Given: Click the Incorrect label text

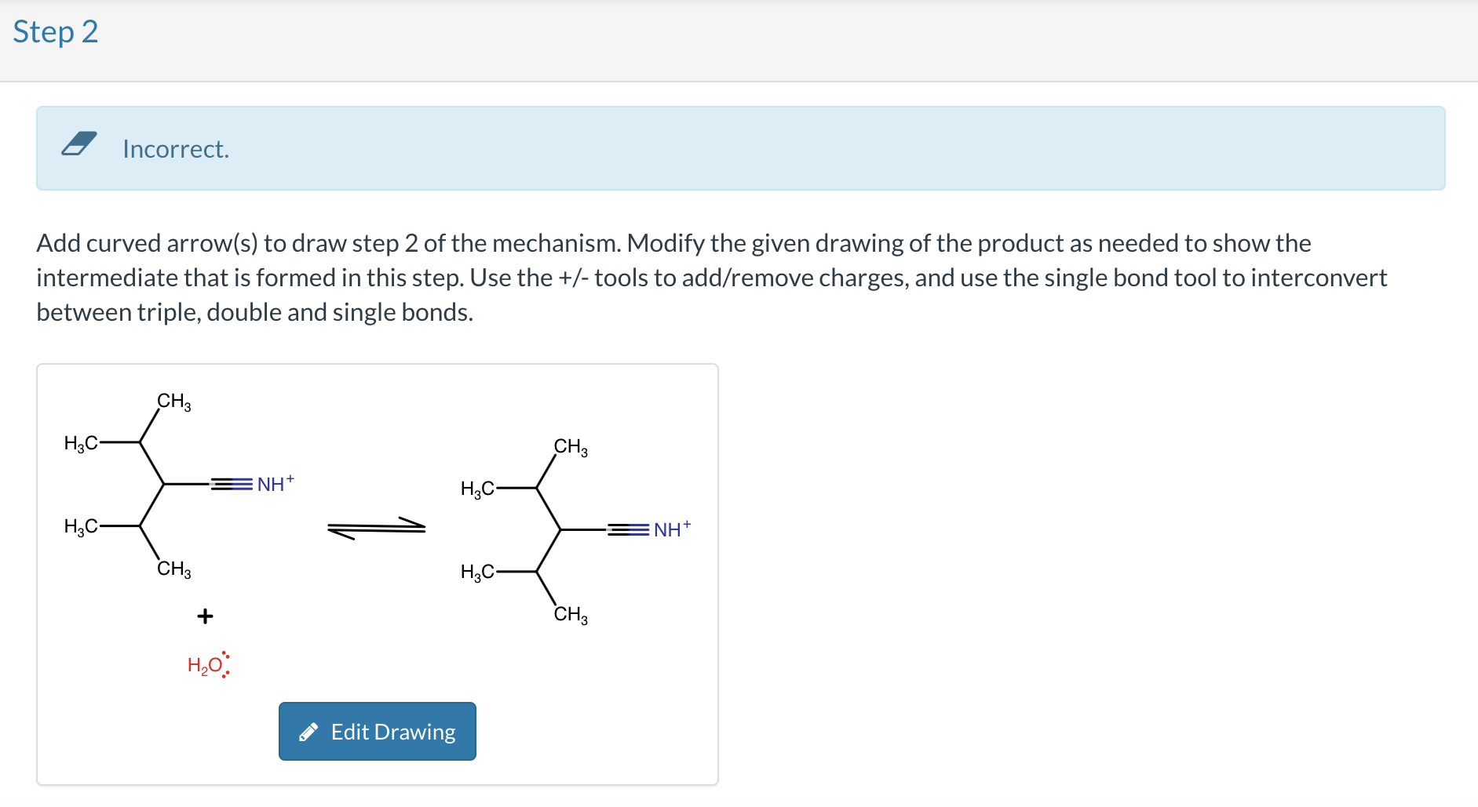Looking at the screenshot, I should point(175,148).
